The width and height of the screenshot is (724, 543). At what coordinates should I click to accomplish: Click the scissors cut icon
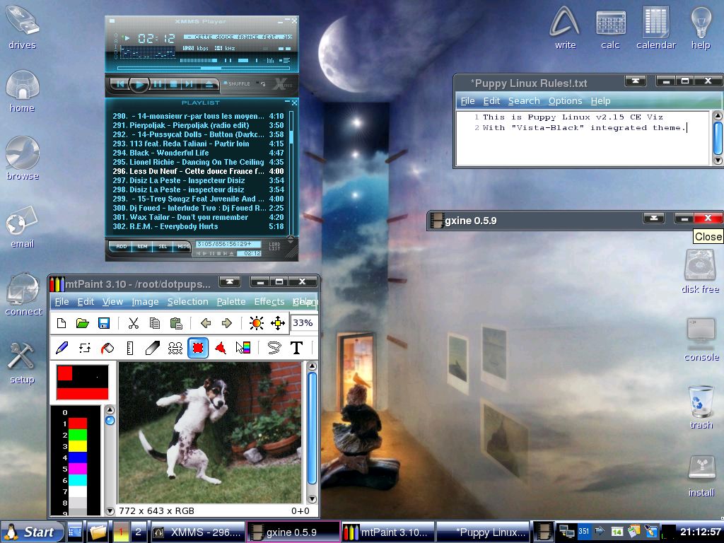(133, 324)
